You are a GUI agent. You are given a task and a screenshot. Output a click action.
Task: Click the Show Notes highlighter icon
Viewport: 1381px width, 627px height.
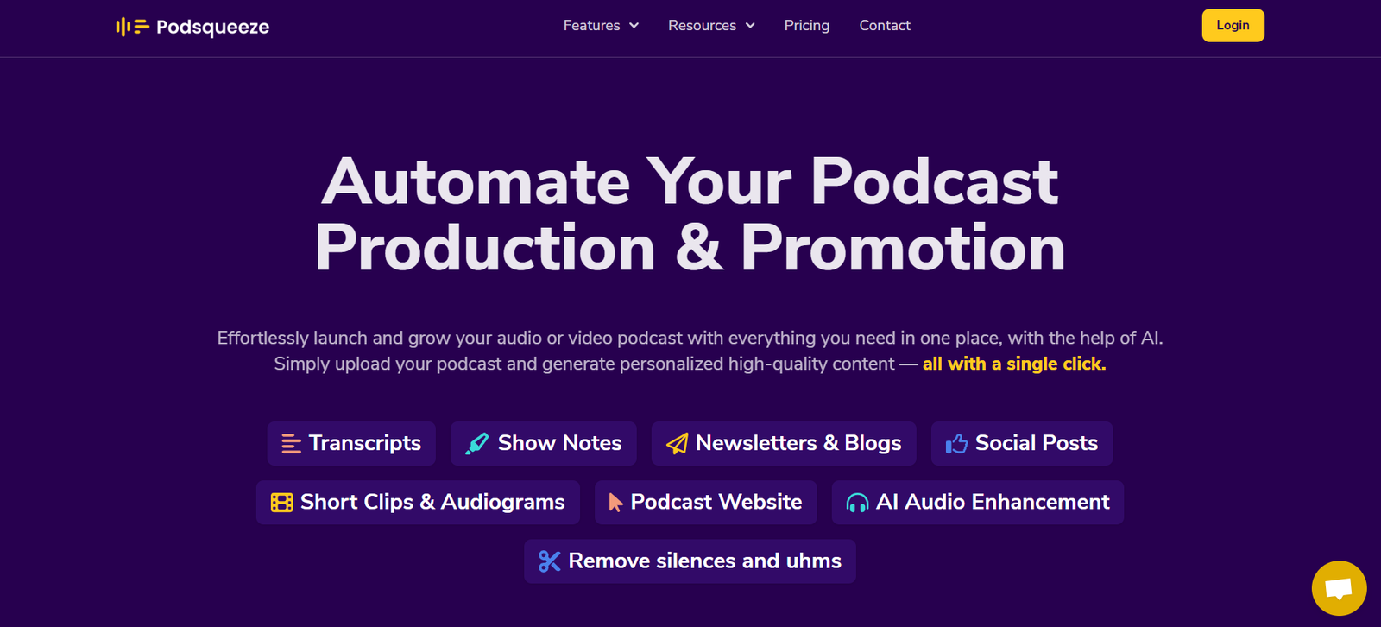pos(476,444)
